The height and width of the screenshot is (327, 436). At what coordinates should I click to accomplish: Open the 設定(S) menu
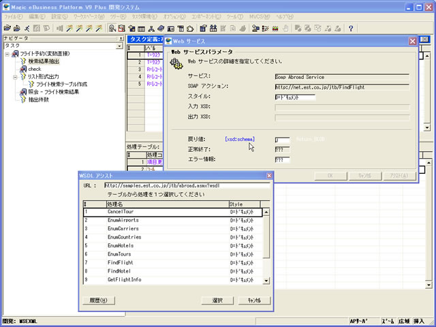coord(59,16)
